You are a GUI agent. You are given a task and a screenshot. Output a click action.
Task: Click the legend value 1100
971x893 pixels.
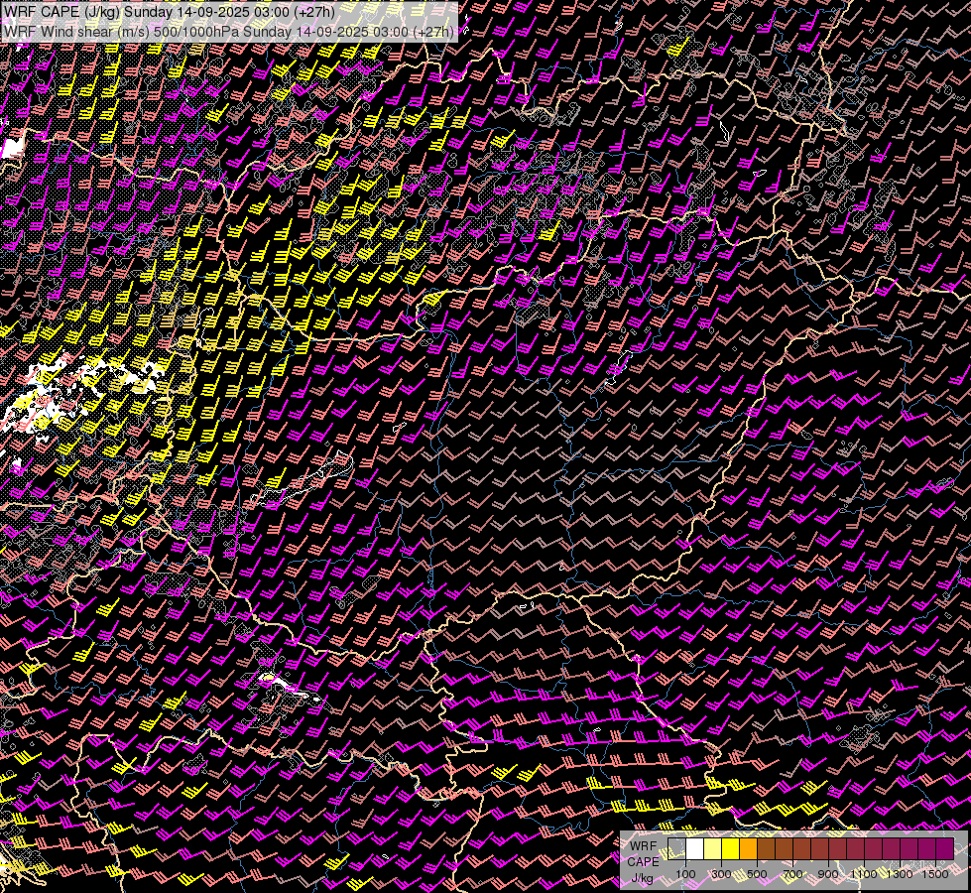tap(863, 874)
